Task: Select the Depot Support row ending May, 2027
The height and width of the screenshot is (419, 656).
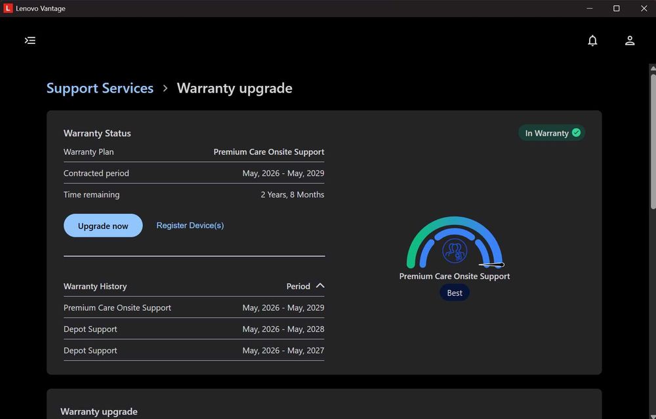Action: [x=194, y=350]
